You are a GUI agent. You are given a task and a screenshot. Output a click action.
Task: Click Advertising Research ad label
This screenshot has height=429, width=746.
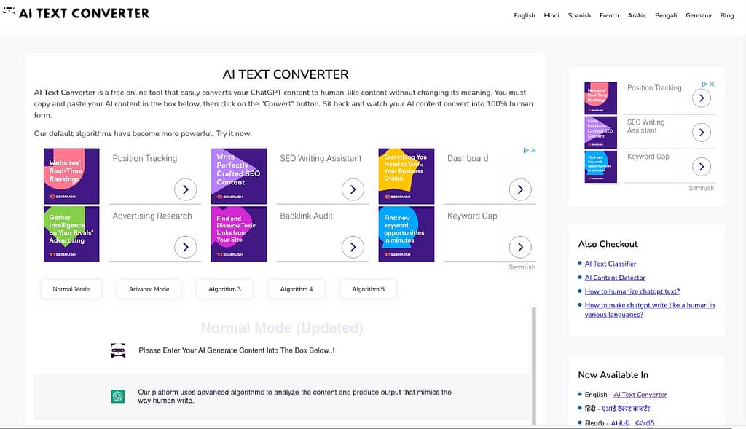pos(152,216)
